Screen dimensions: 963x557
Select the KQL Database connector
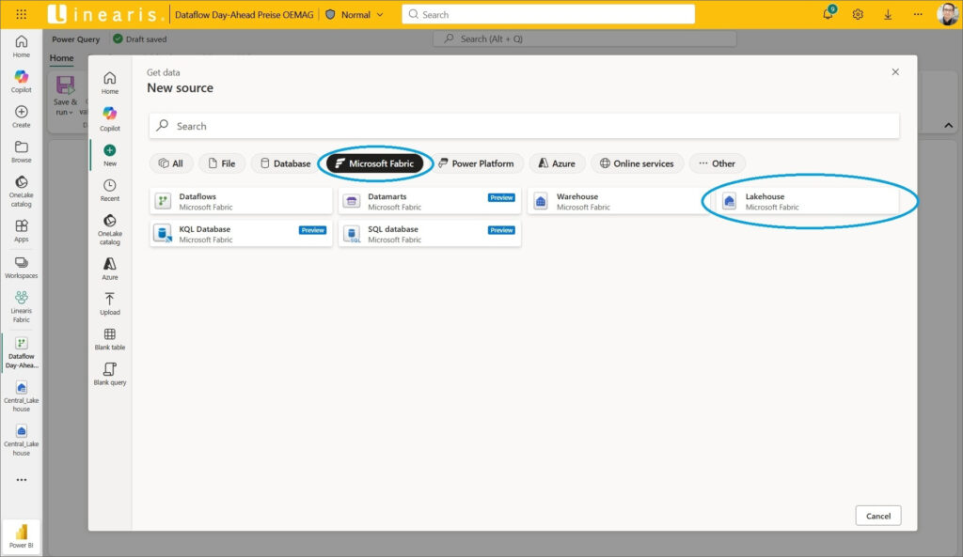(240, 234)
